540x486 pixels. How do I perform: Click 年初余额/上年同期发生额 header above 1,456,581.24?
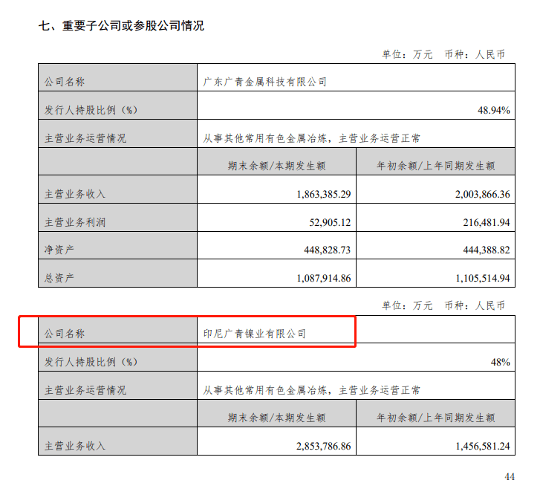(x=436, y=418)
